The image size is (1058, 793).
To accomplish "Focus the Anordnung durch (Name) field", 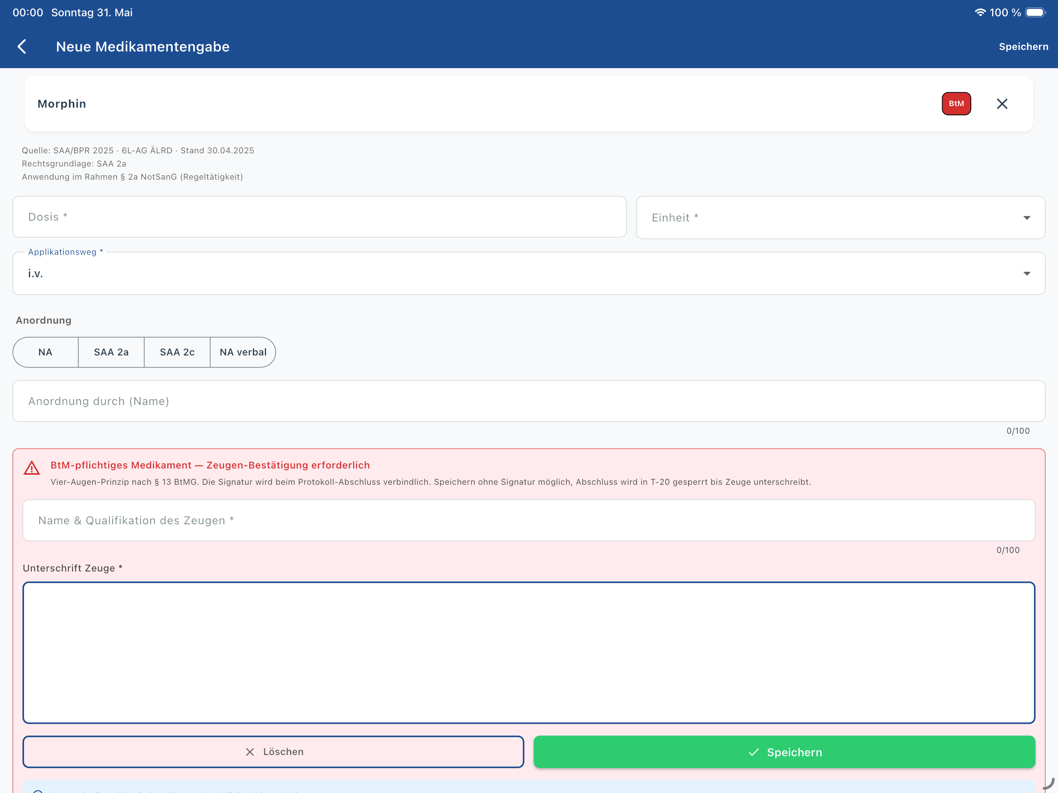I will pos(529,401).
